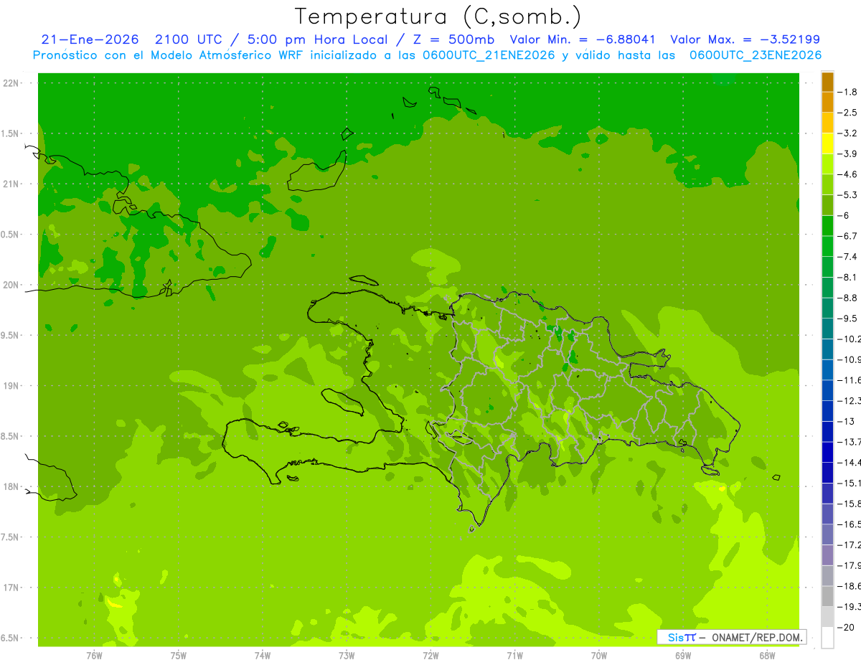Image resolution: width=861 pixels, height=665 pixels.
Task: Click the -6.7 colorbar value
Action: [848, 236]
